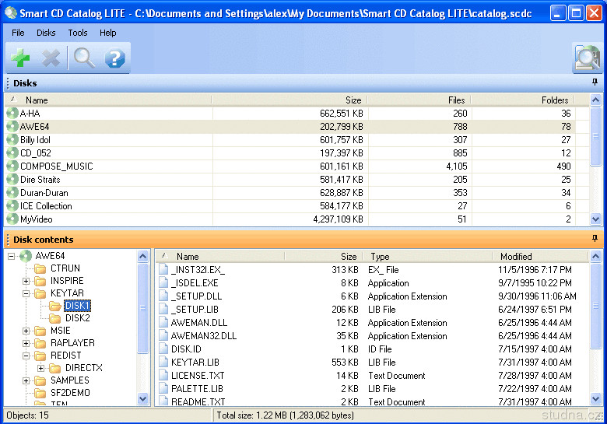Click the CD icon beside MyVideo

[x=12, y=219]
